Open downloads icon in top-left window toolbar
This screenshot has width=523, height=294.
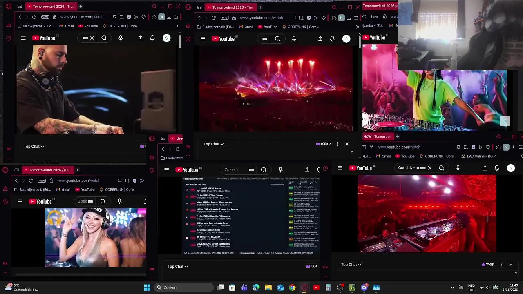[169, 17]
